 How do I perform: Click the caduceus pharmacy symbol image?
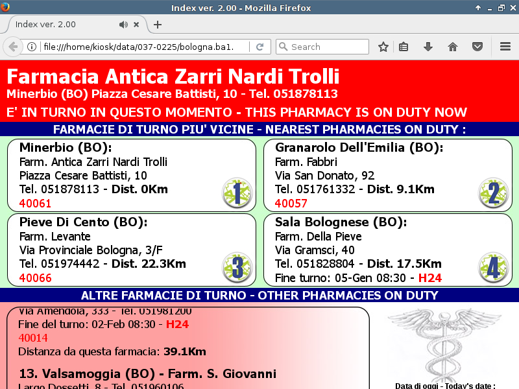pyautogui.click(x=444, y=344)
